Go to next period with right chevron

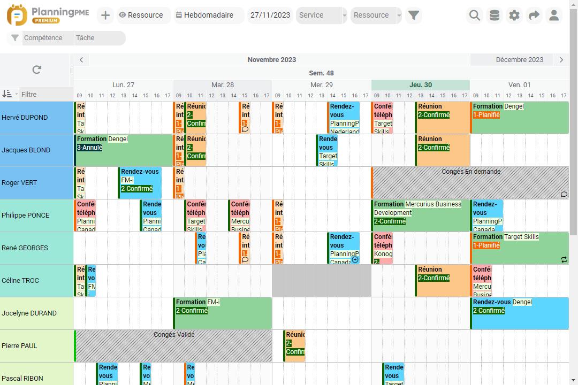(561, 60)
